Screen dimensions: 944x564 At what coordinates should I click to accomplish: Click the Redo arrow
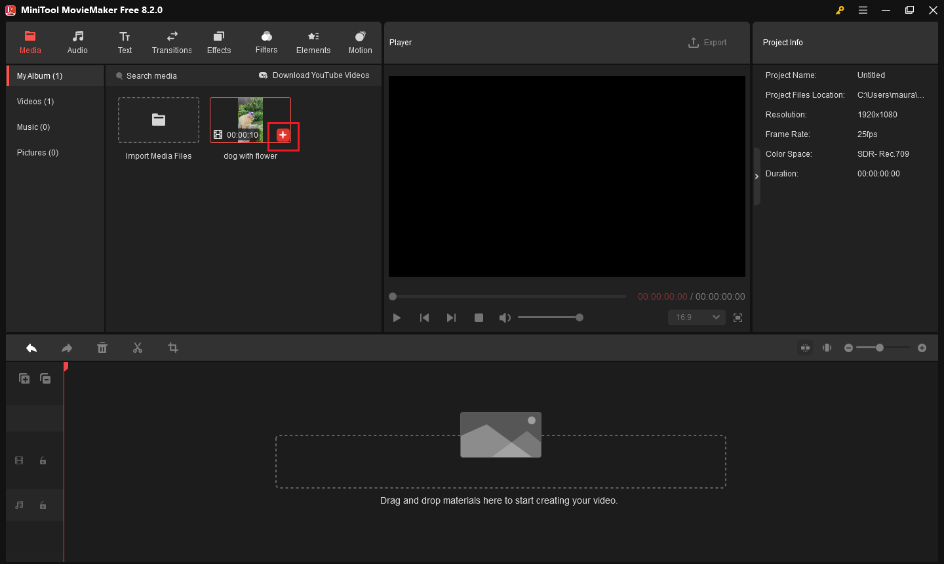[67, 348]
